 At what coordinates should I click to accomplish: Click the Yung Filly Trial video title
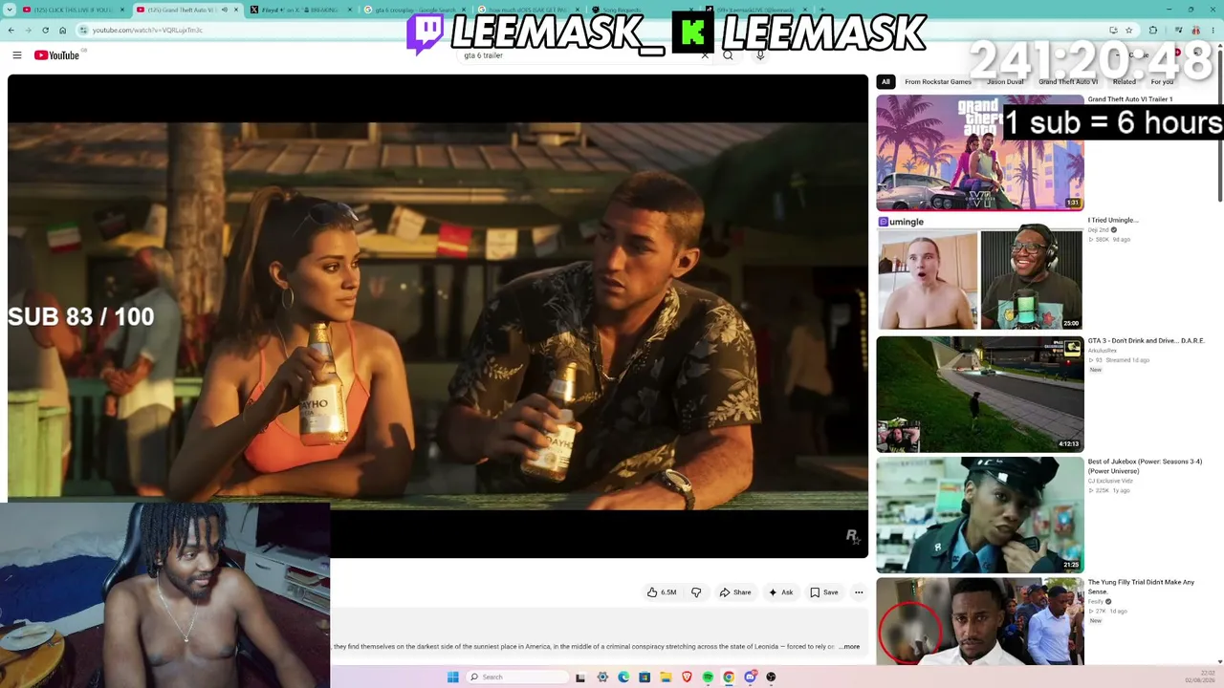coord(1141,587)
